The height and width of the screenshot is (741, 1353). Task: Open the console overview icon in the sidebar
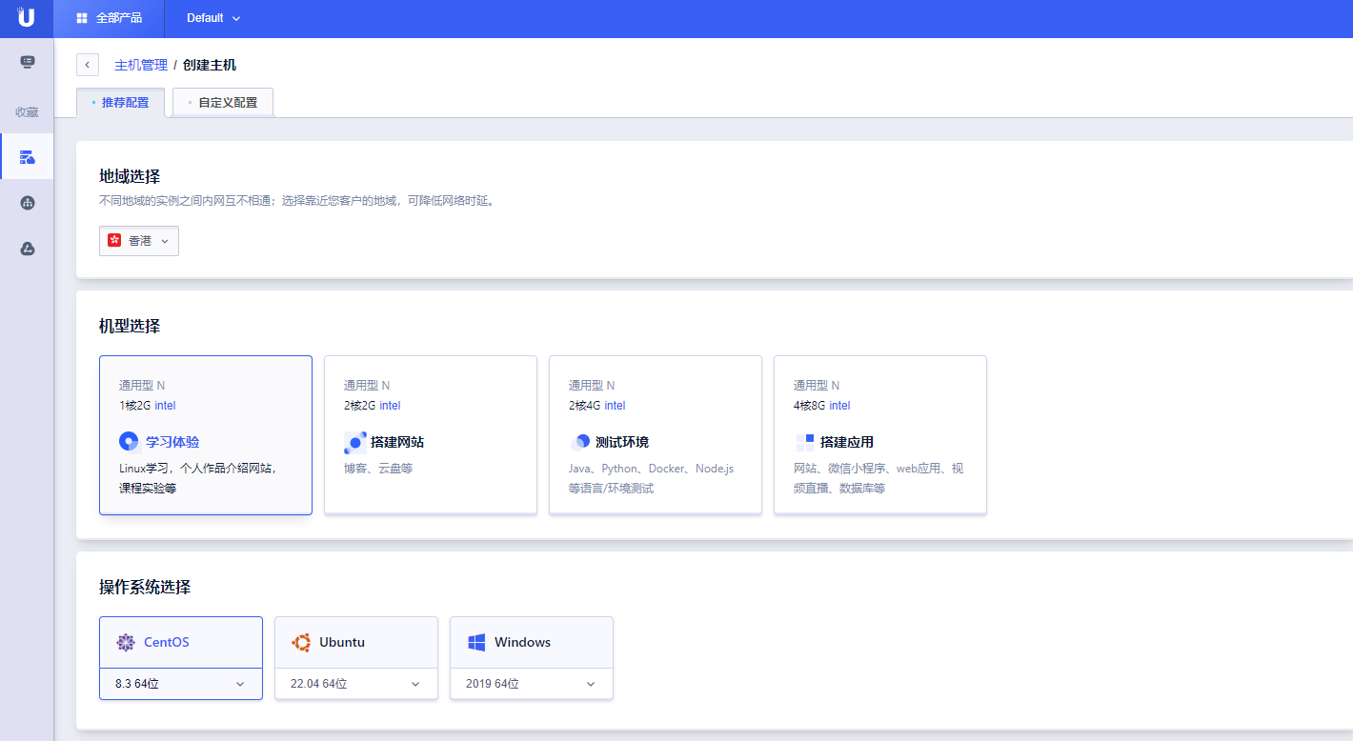pos(27,62)
